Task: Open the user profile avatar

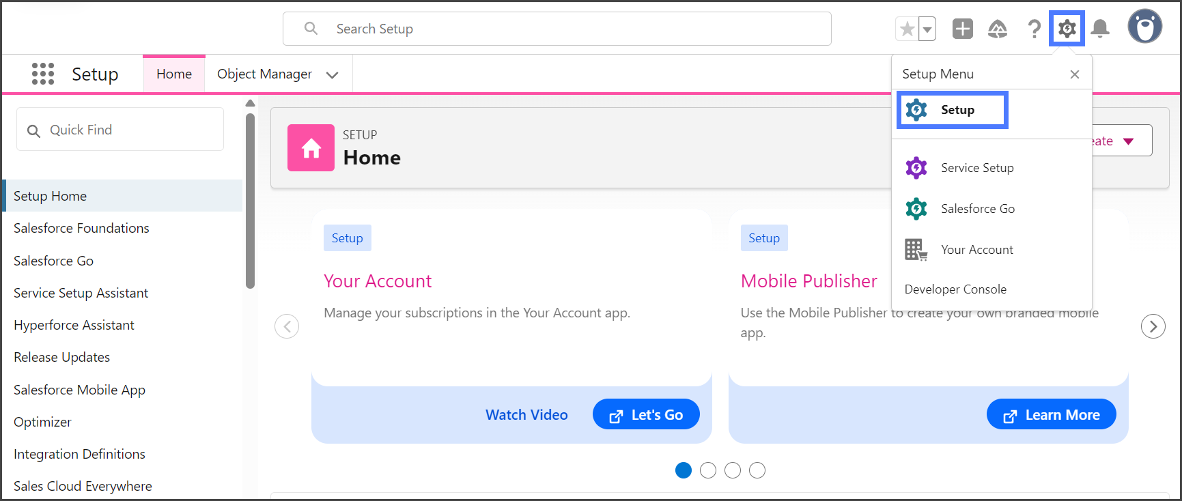Action: point(1144,27)
